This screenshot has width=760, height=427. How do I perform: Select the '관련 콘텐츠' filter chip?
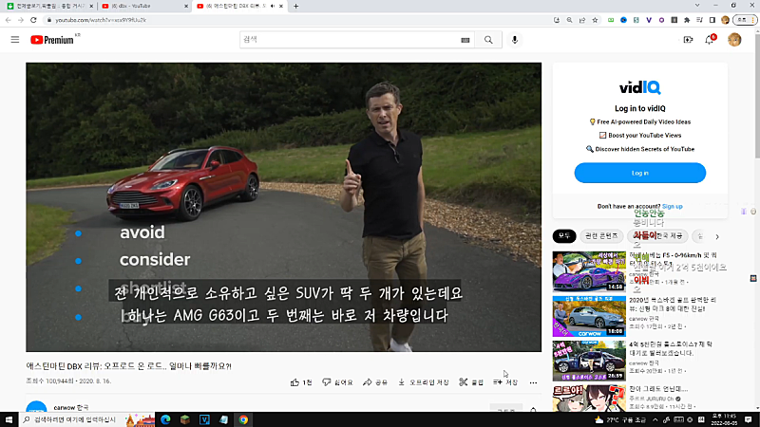pyautogui.click(x=600, y=235)
